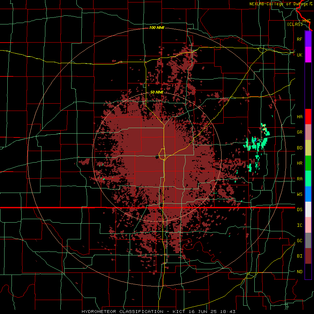This screenshot has width=314, height=314.
Task: Click the 10:43 timestamp
Action: click(x=228, y=312)
